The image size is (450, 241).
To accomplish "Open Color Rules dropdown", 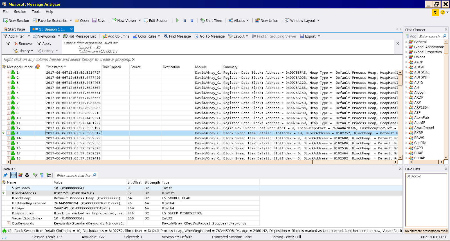I will [x=146, y=36].
